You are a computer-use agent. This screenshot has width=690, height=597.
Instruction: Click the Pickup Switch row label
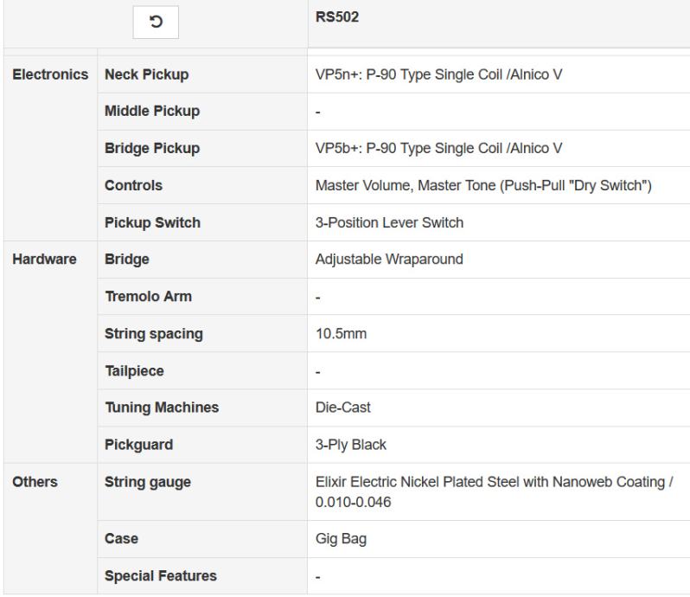click(151, 222)
